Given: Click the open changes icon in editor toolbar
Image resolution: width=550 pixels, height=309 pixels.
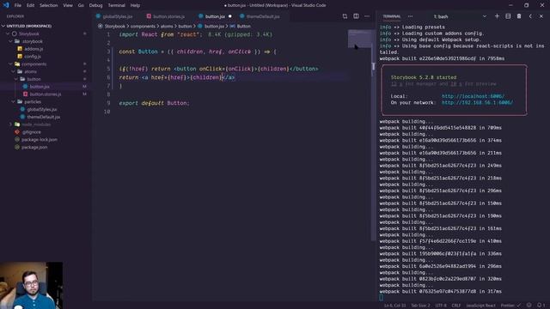Looking at the screenshot, I should pyautogui.click(x=345, y=16).
